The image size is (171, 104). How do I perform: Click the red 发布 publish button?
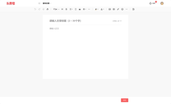pos(125,100)
